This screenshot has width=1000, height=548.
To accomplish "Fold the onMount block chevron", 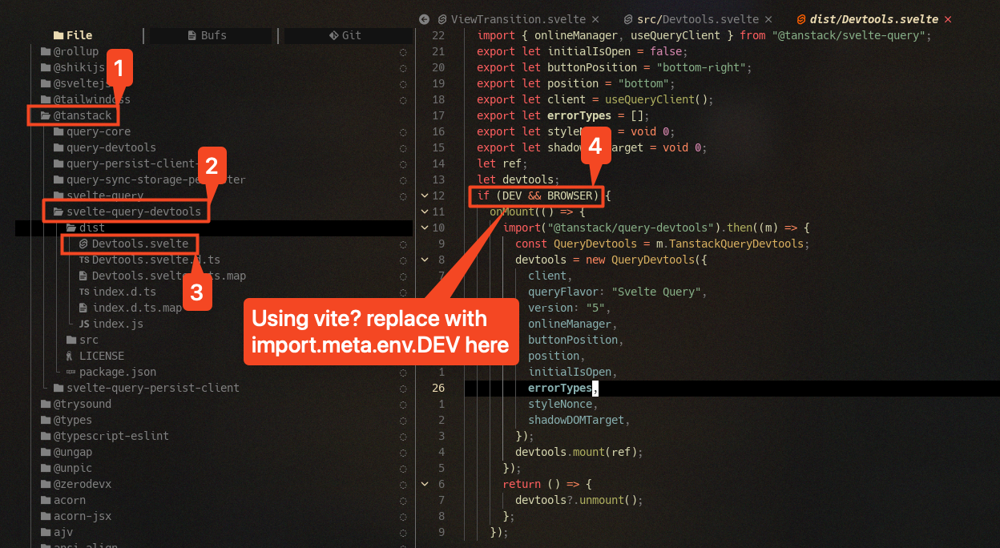I will tap(425, 212).
